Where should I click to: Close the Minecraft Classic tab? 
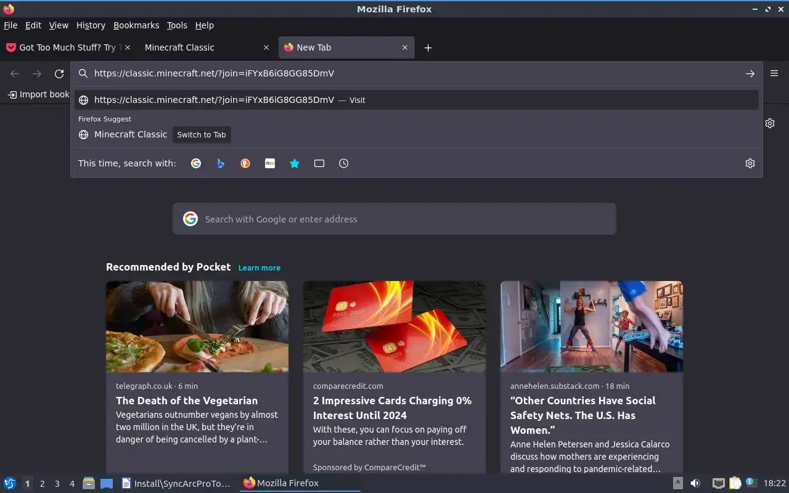tap(266, 47)
